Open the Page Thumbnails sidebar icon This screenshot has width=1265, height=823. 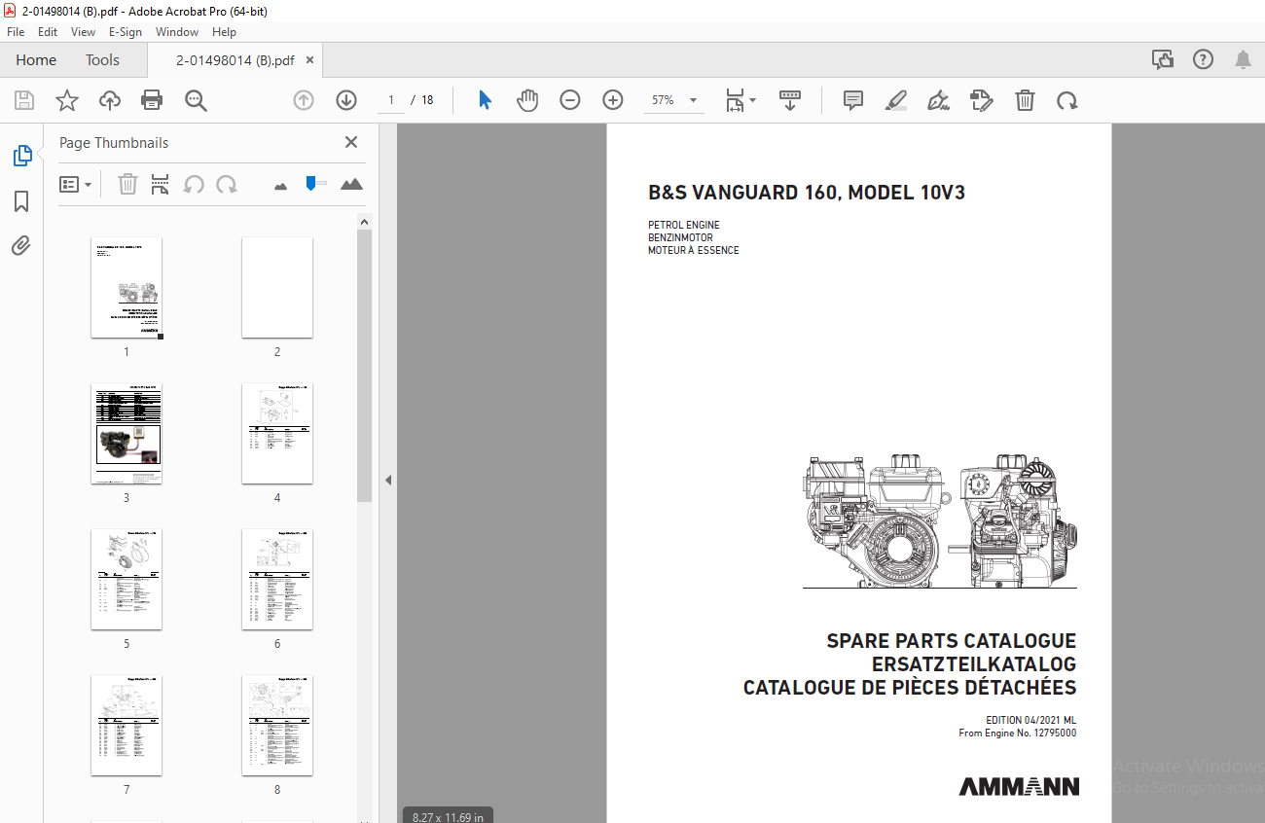pyautogui.click(x=21, y=155)
